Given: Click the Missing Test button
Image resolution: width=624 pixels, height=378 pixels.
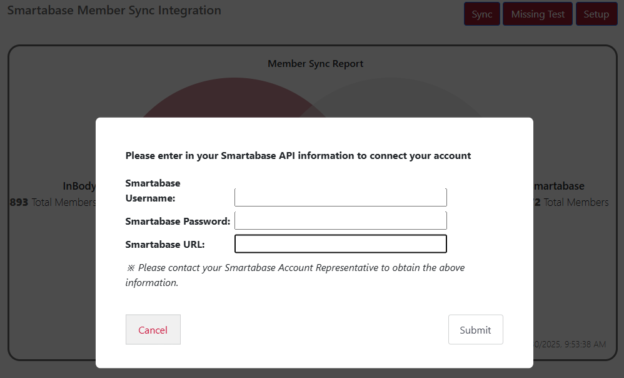Looking at the screenshot, I should point(538,14).
